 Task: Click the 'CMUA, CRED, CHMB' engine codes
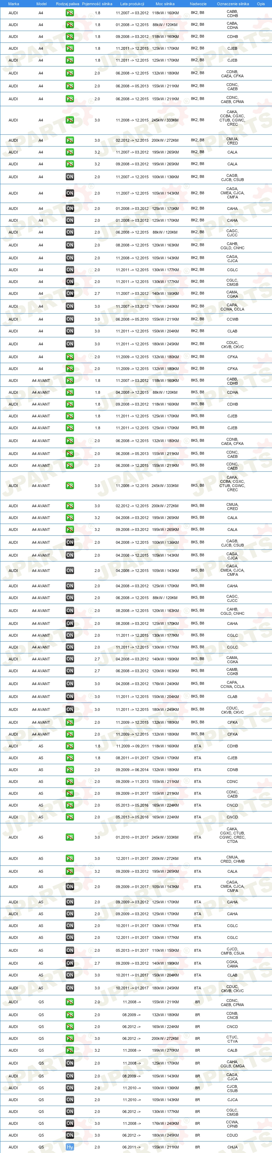(232, 859)
